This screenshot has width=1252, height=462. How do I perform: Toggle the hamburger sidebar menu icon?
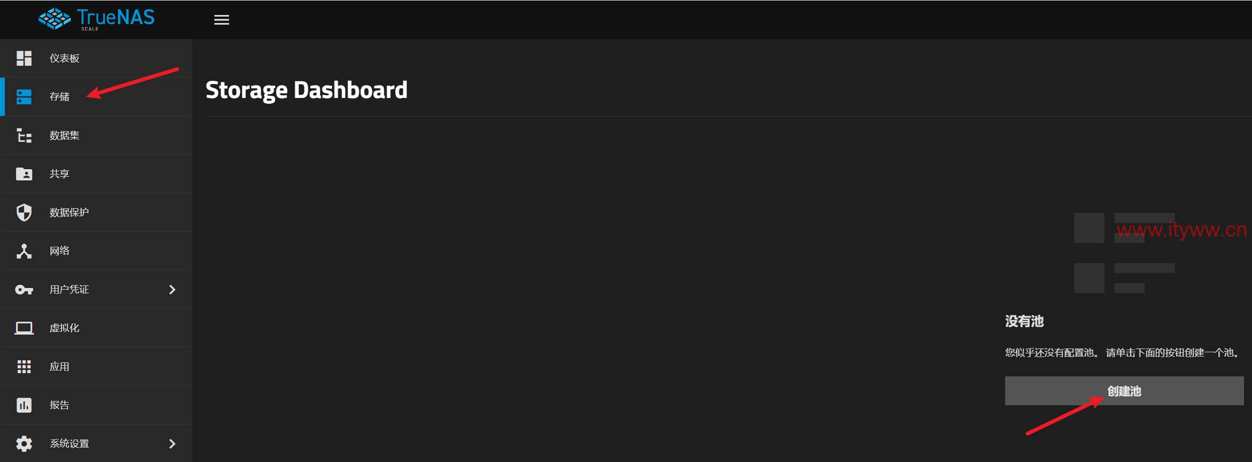222,20
